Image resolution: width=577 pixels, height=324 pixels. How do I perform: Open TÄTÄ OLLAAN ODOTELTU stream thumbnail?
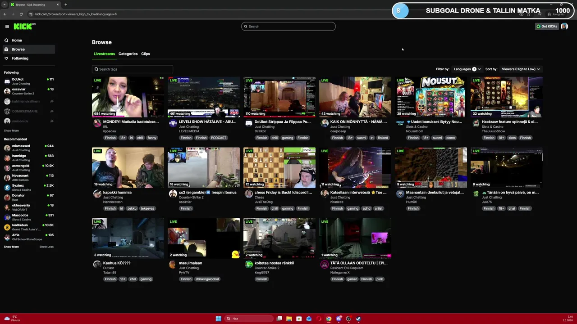355,238
